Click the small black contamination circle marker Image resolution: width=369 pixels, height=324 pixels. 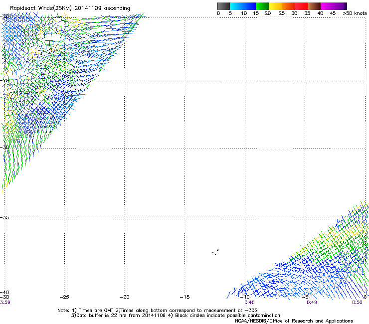point(218,250)
